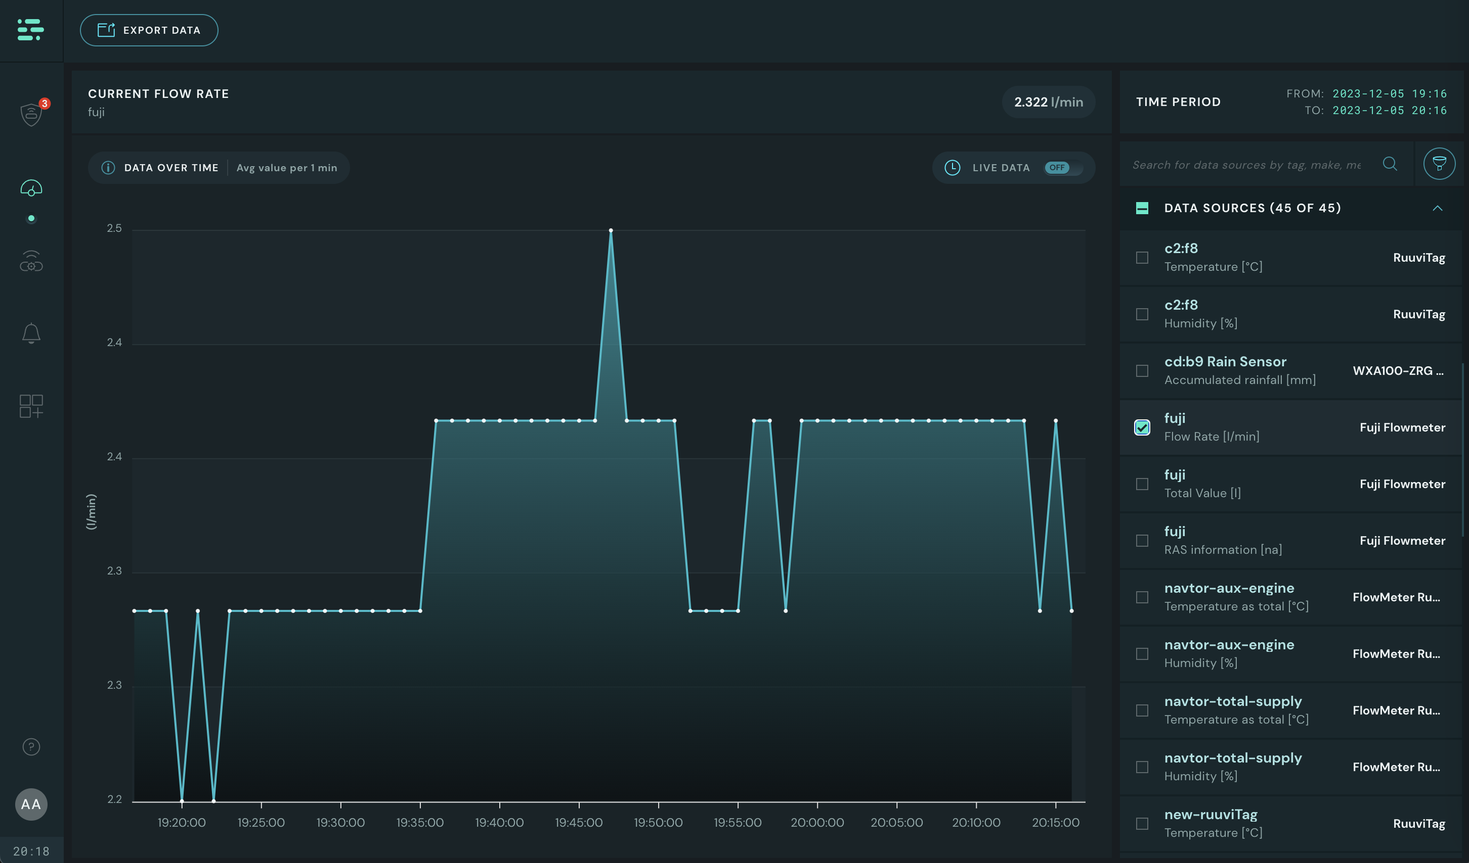Open the help question mark icon

point(31,747)
